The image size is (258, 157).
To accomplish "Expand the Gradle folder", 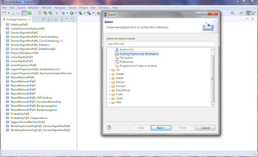I will click(x=110, y=74).
